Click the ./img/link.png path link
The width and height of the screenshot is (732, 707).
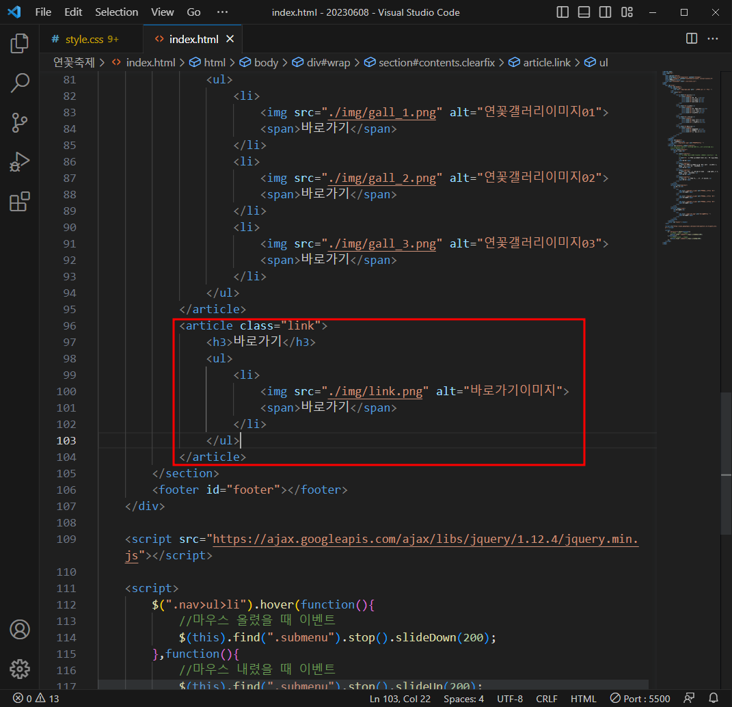point(375,391)
